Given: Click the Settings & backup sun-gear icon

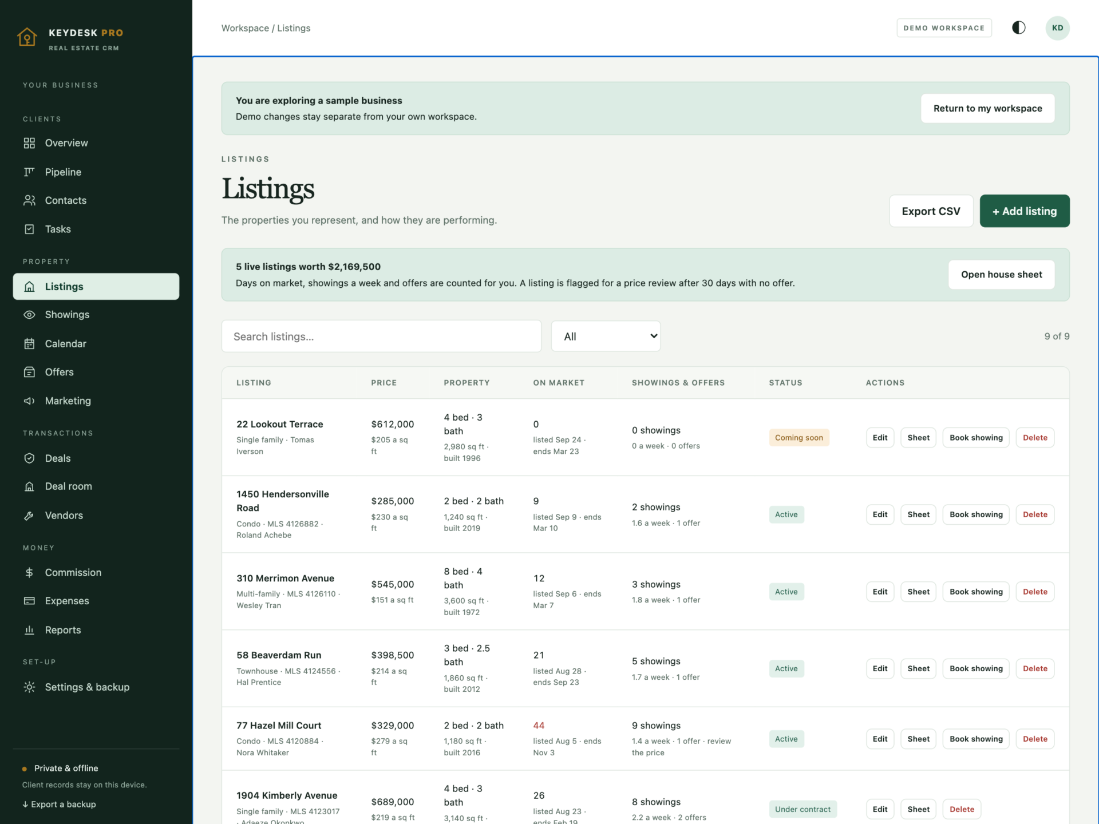Looking at the screenshot, I should 29,687.
